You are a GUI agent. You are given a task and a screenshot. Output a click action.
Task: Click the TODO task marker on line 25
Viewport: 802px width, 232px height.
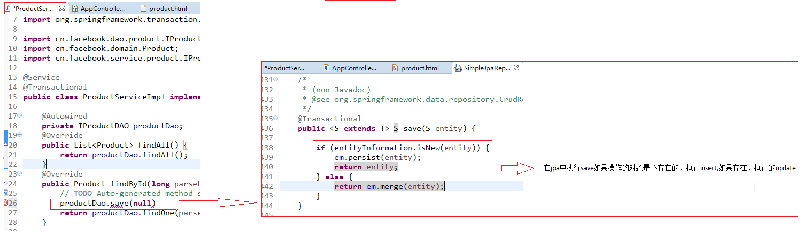click(6, 193)
